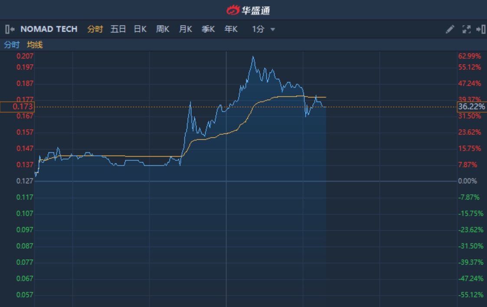This screenshot has width=487, height=307.
Task: Click the NOMAD TECH stock name
Action: click(49, 29)
